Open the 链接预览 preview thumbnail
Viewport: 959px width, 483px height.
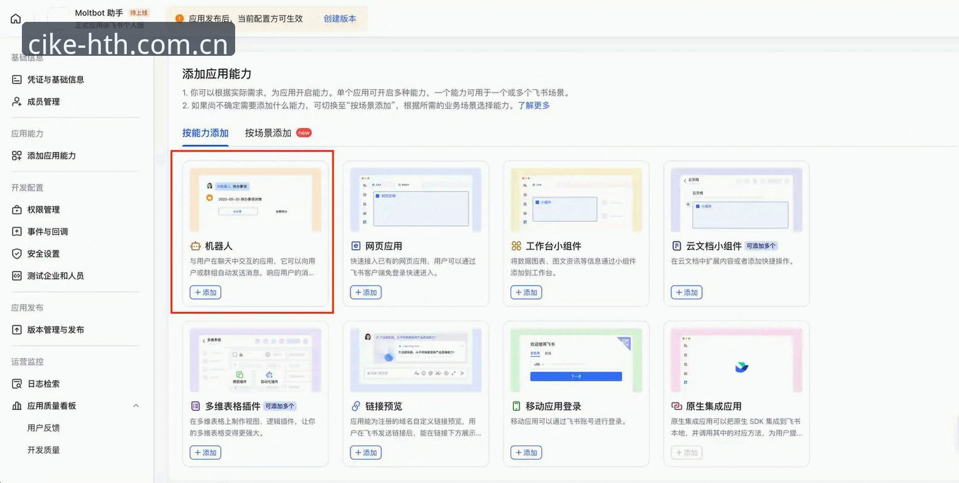point(416,360)
